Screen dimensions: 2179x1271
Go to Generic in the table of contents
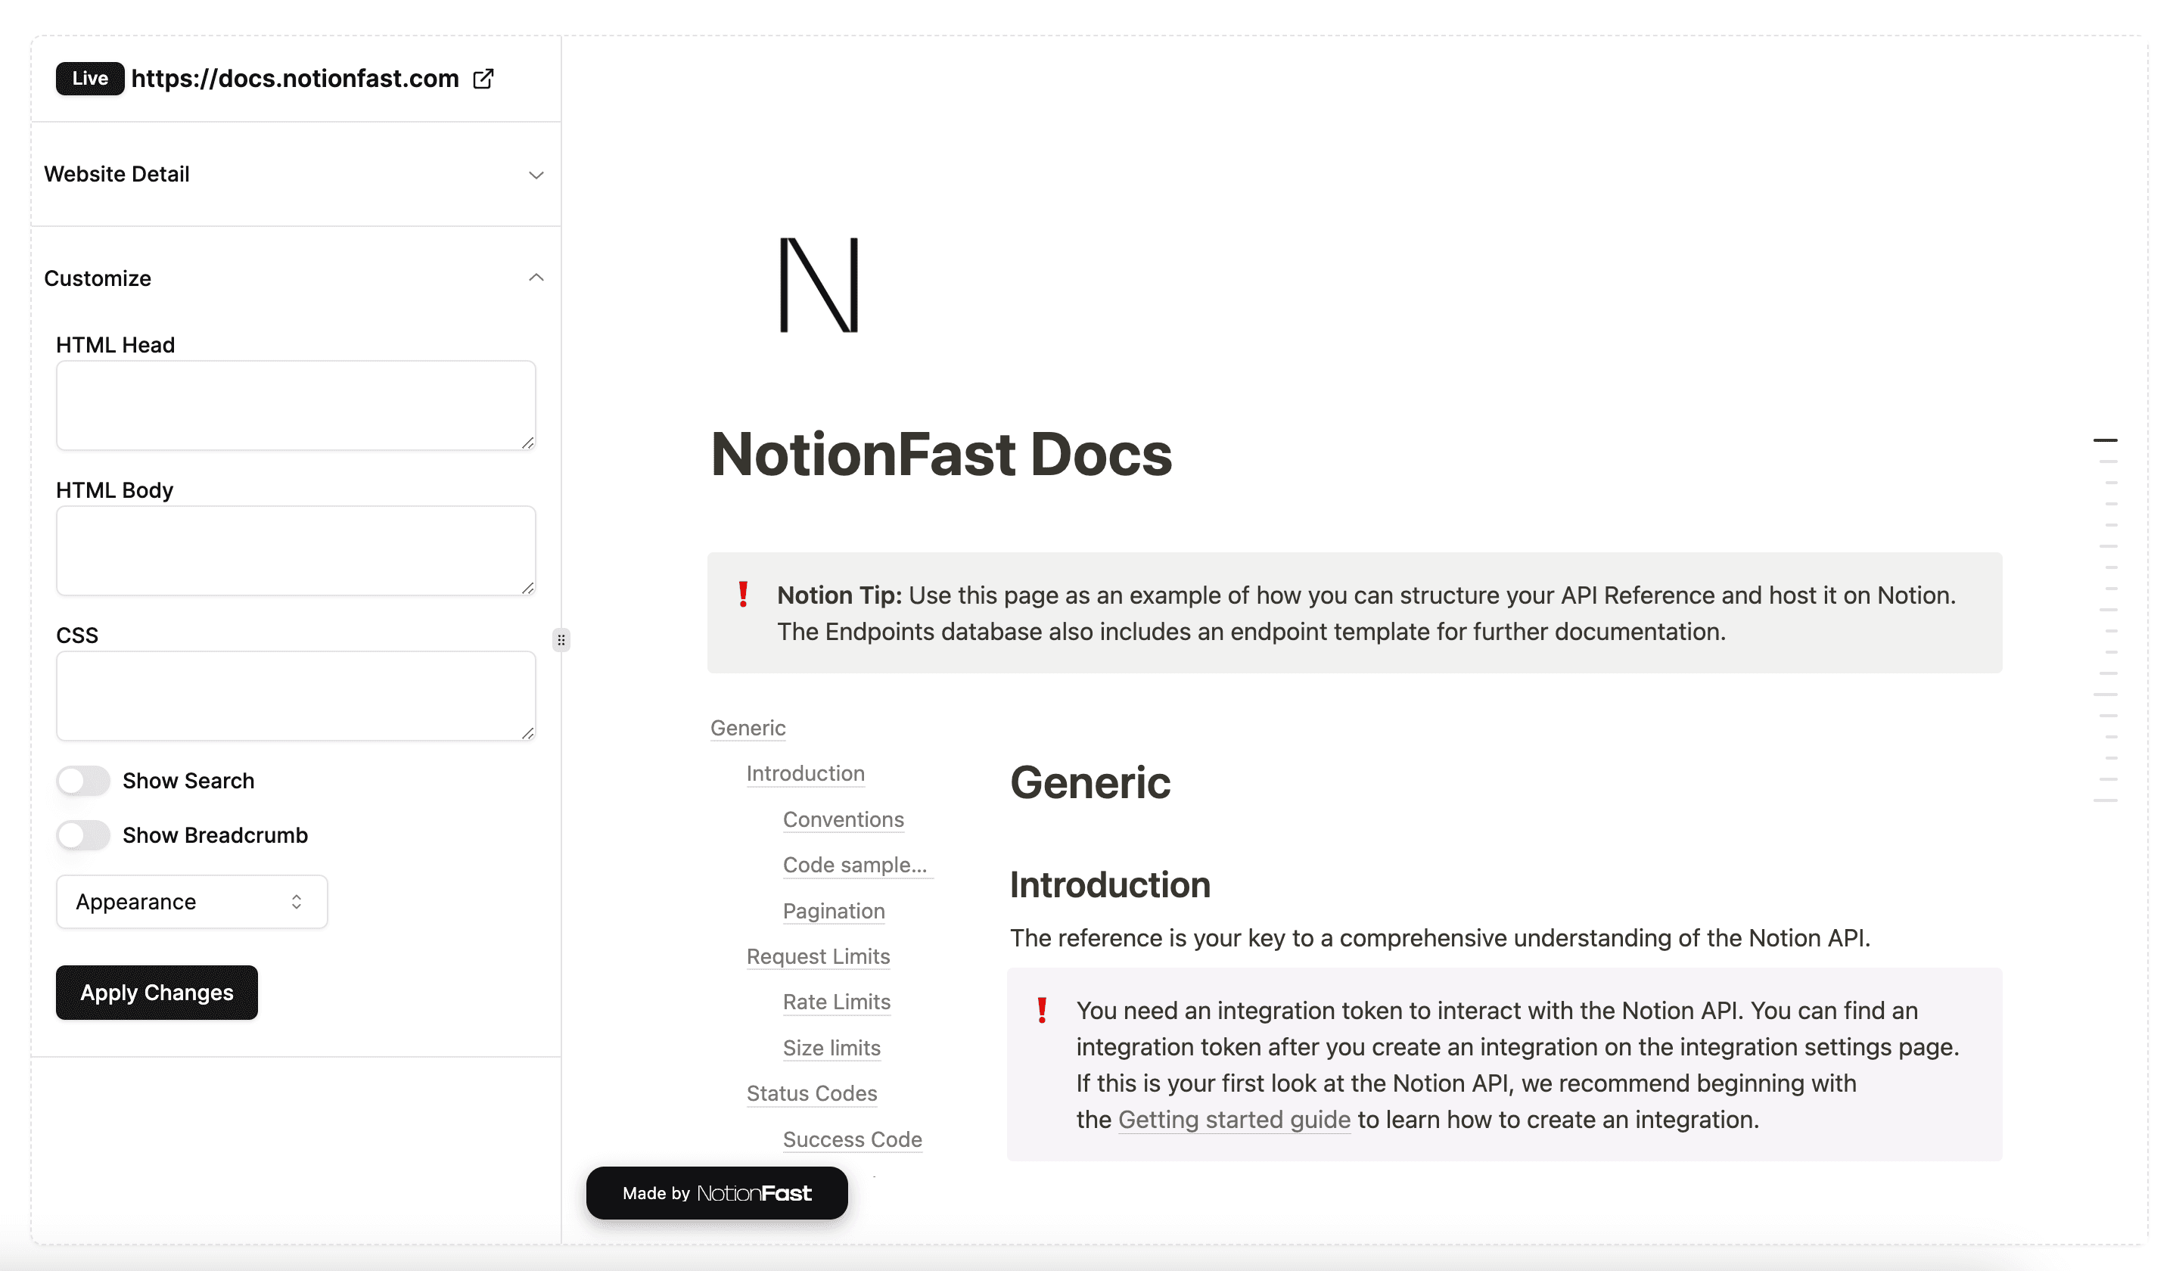coord(748,728)
